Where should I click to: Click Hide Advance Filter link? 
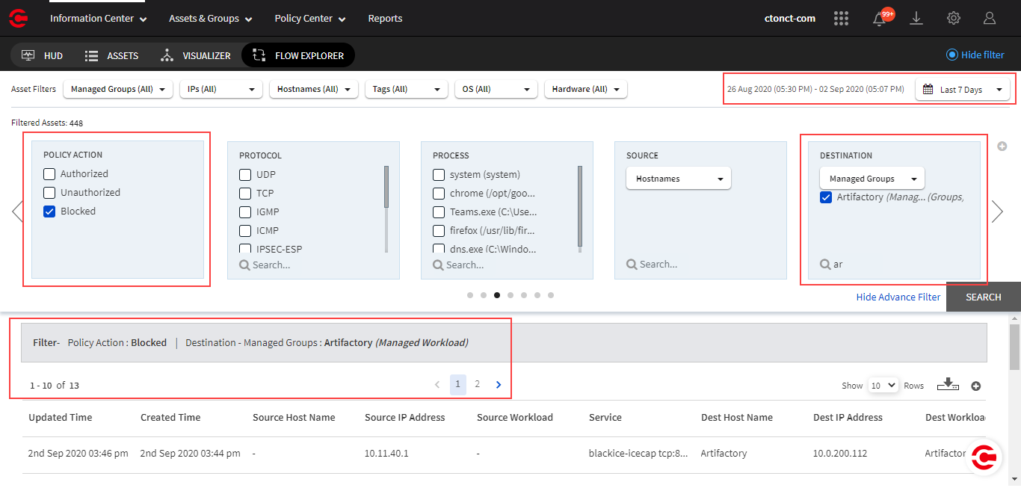(898, 297)
